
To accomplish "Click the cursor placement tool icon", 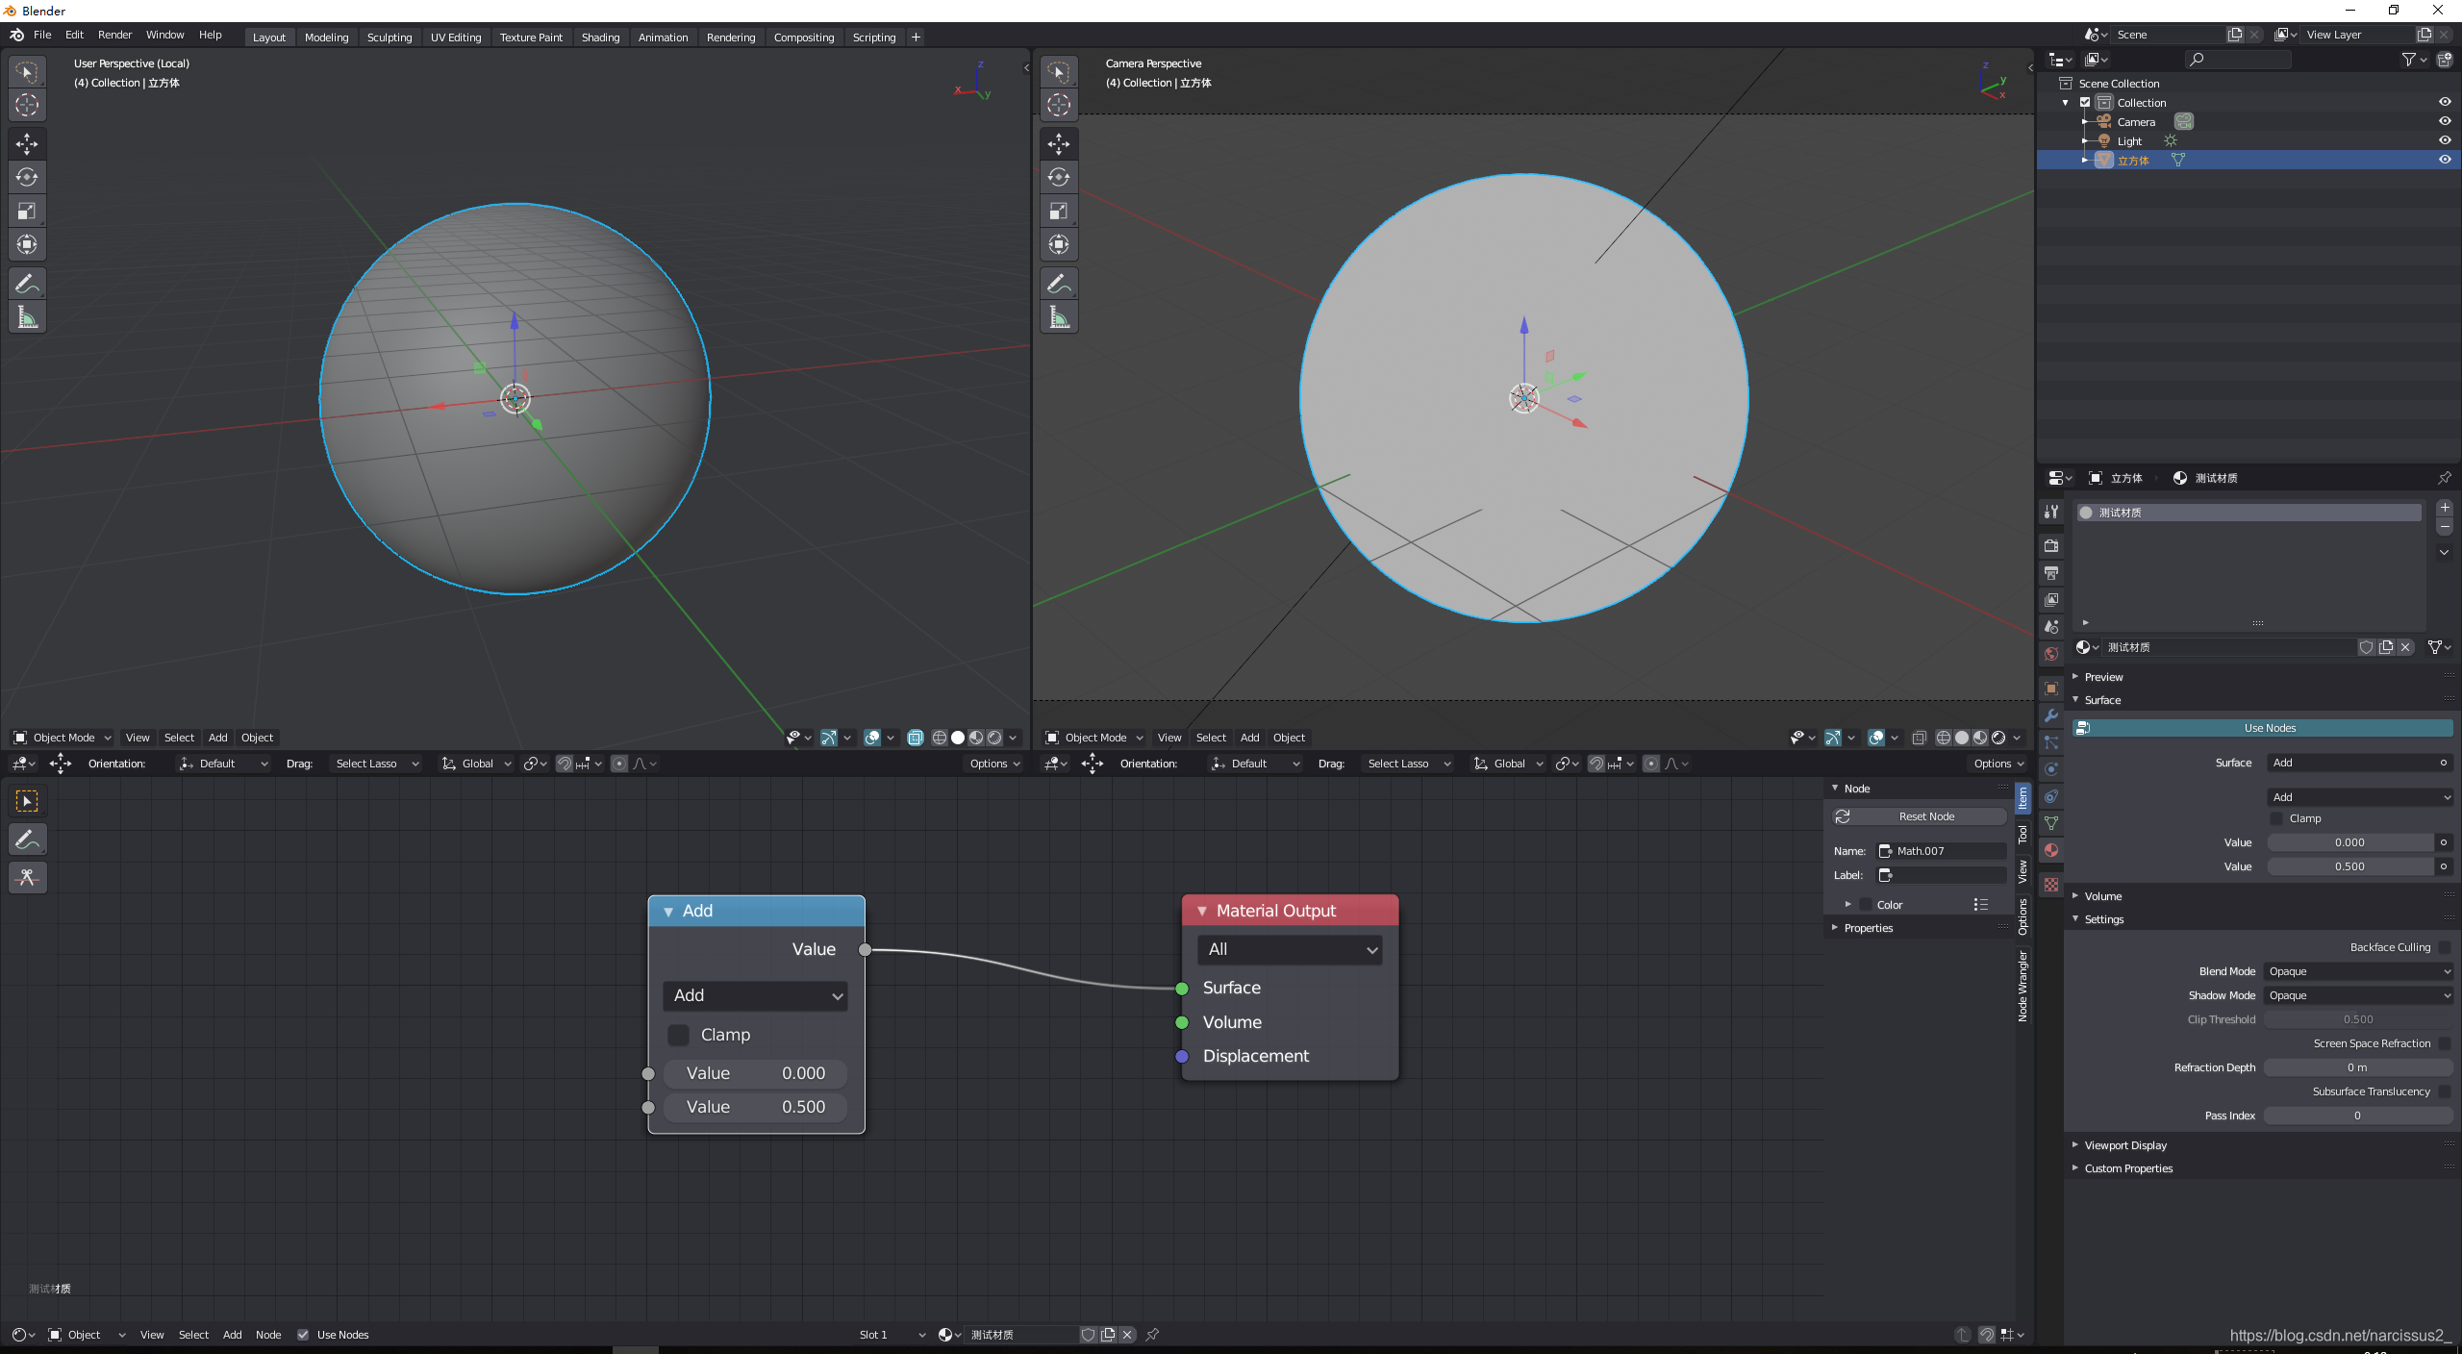I will 25,104.
